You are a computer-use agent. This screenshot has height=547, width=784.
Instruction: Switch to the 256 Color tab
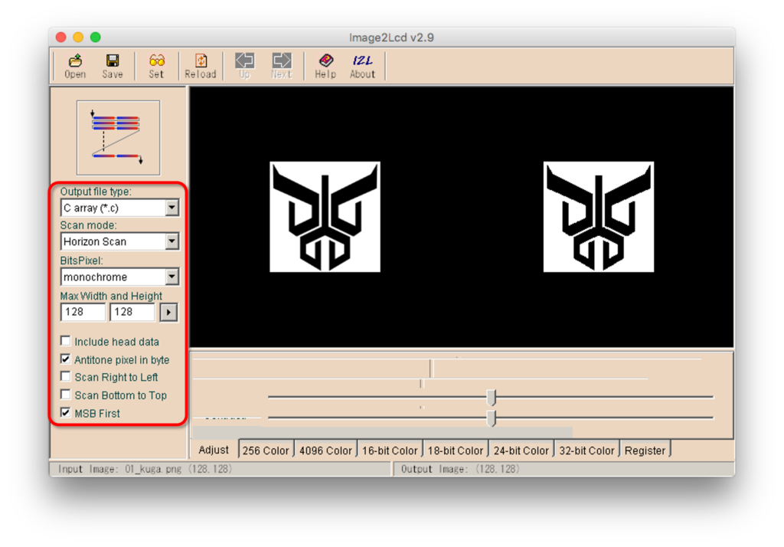(266, 450)
